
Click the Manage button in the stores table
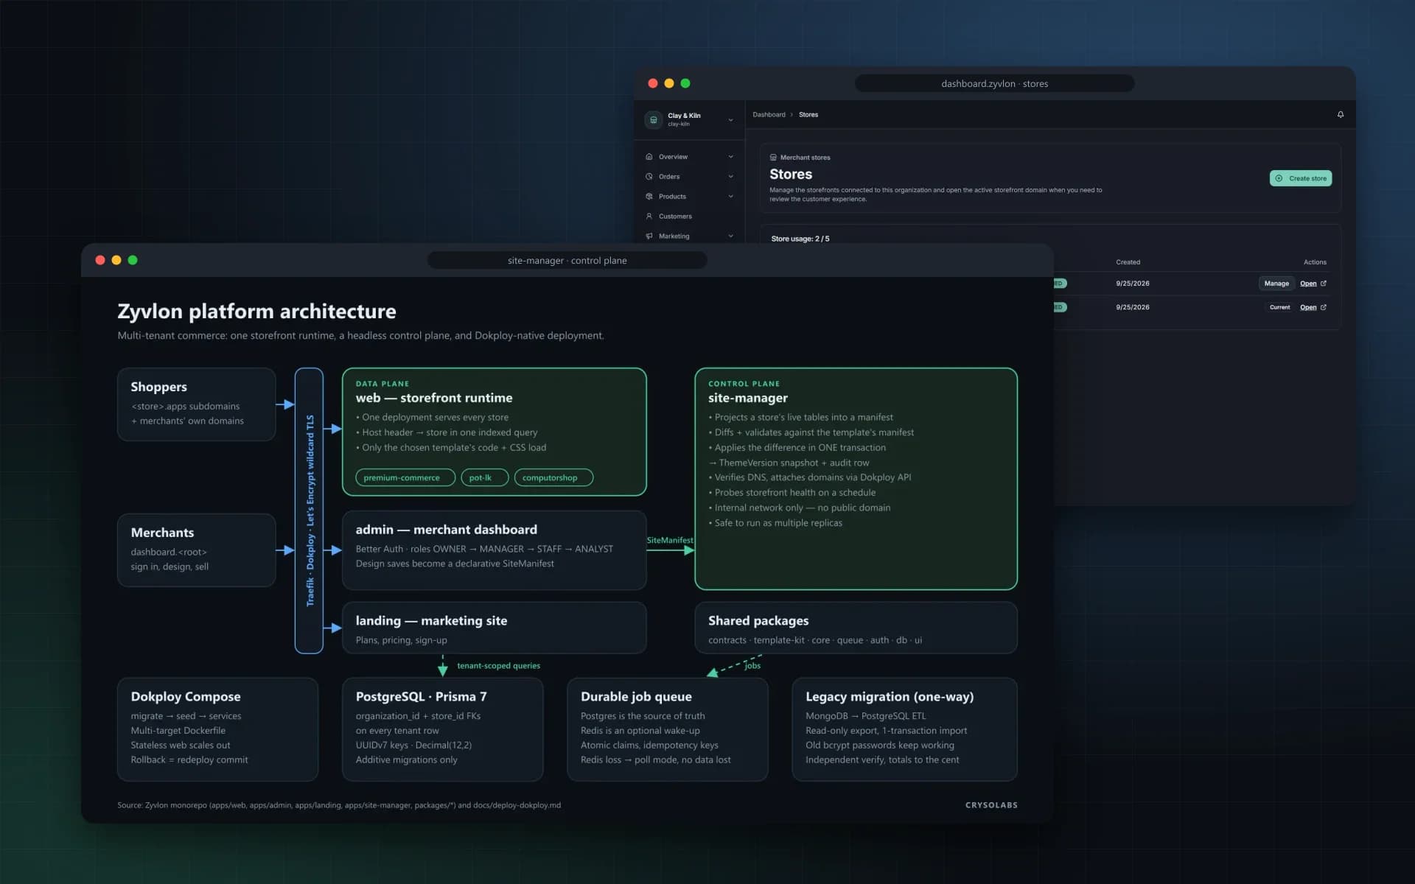(x=1276, y=284)
